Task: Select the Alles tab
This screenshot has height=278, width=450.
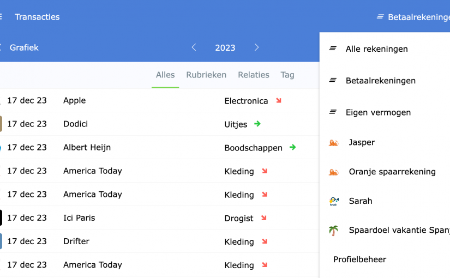Action: (x=165, y=75)
